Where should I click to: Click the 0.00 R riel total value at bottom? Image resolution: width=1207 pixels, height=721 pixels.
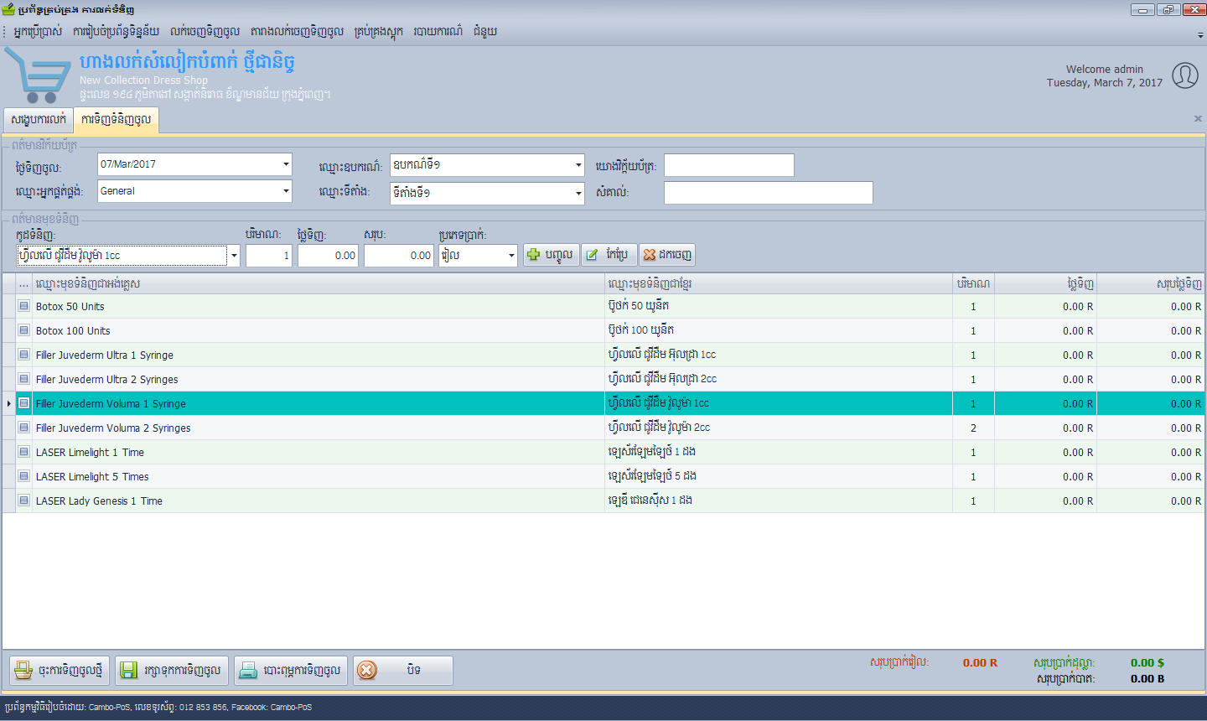tap(980, 662)
